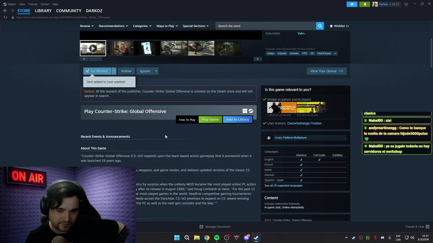Click View Your Queue button
This screenshot has width=433, height=243.
pyautogui.click(x=326, y=71)
